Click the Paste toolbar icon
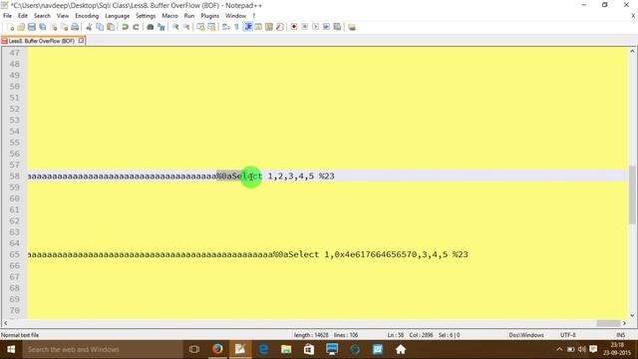 [x=111, y=27]
